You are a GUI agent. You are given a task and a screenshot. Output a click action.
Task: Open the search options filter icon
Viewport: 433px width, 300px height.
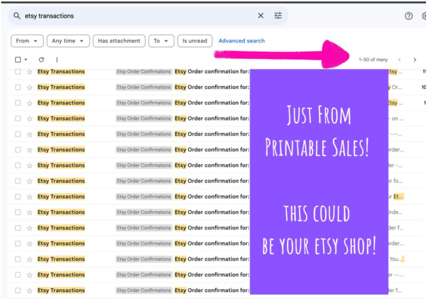[x=278, y=16]
